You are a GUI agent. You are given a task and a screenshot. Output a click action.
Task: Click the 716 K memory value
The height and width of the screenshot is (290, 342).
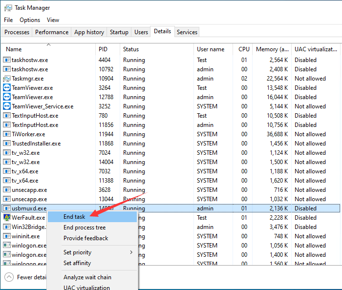[281, 190]
